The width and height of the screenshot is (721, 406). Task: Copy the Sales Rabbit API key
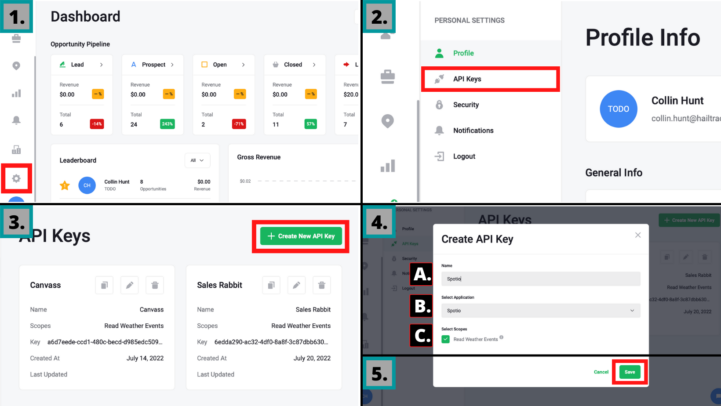[271, 285]
